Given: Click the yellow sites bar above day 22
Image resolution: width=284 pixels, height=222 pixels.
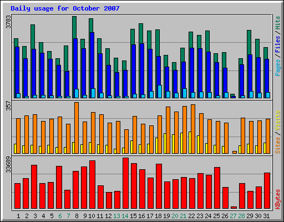Looking at the screenshot, I should click(190, 143).
